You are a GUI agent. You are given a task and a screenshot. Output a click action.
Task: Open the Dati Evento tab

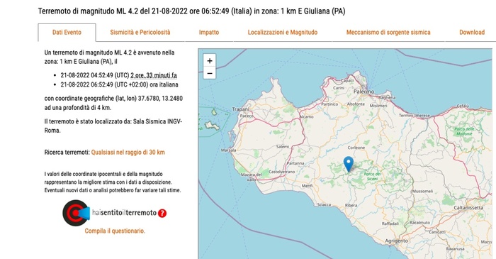67,33
